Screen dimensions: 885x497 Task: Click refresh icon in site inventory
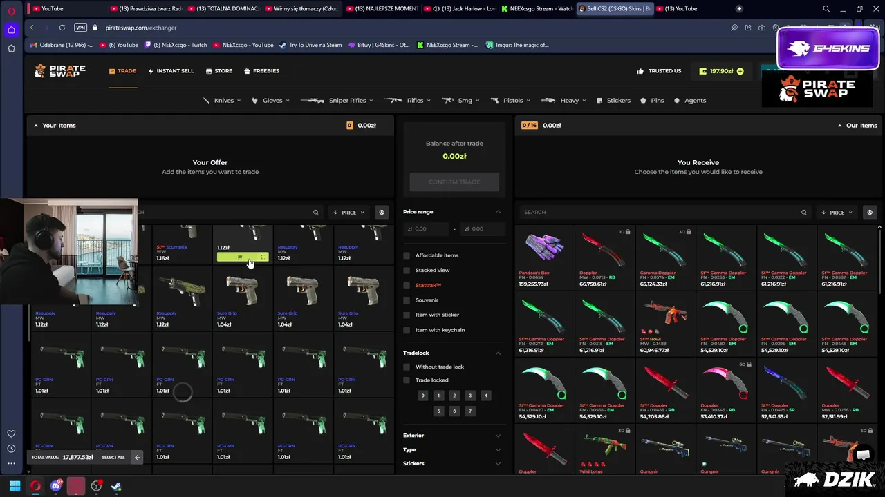(x=870, y=213)
